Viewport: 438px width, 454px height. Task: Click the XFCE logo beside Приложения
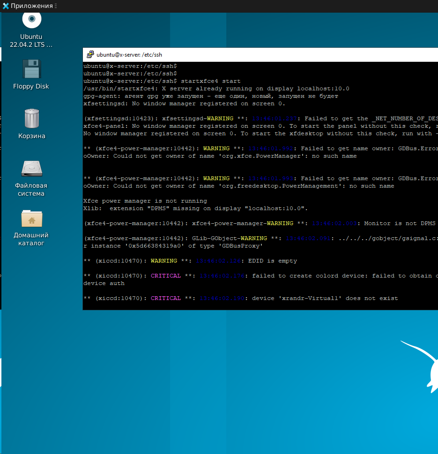tap(7, 6)
